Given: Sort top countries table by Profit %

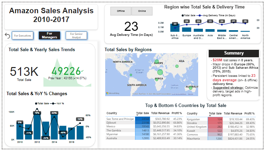Looking at the screenshot, I should pos(176,113).
